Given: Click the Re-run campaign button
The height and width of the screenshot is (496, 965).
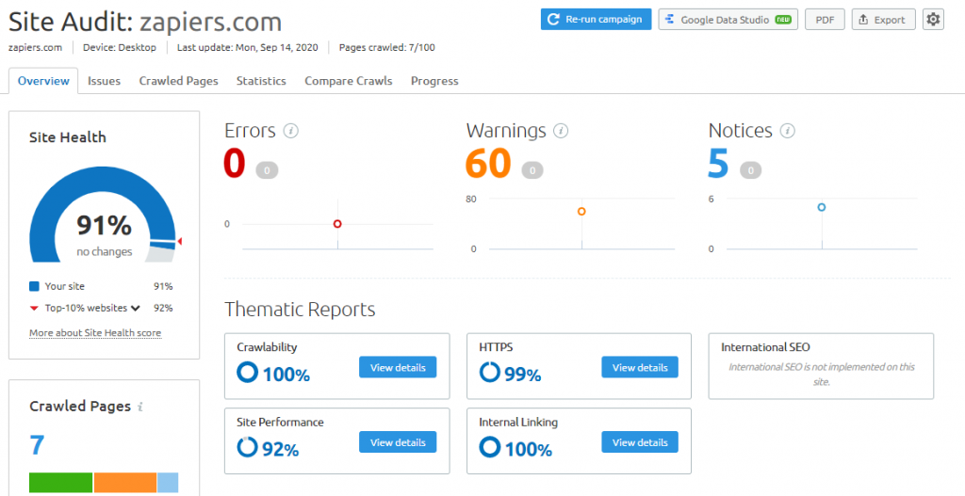Looking at the screenshot, I should click(x=596, y=20).
